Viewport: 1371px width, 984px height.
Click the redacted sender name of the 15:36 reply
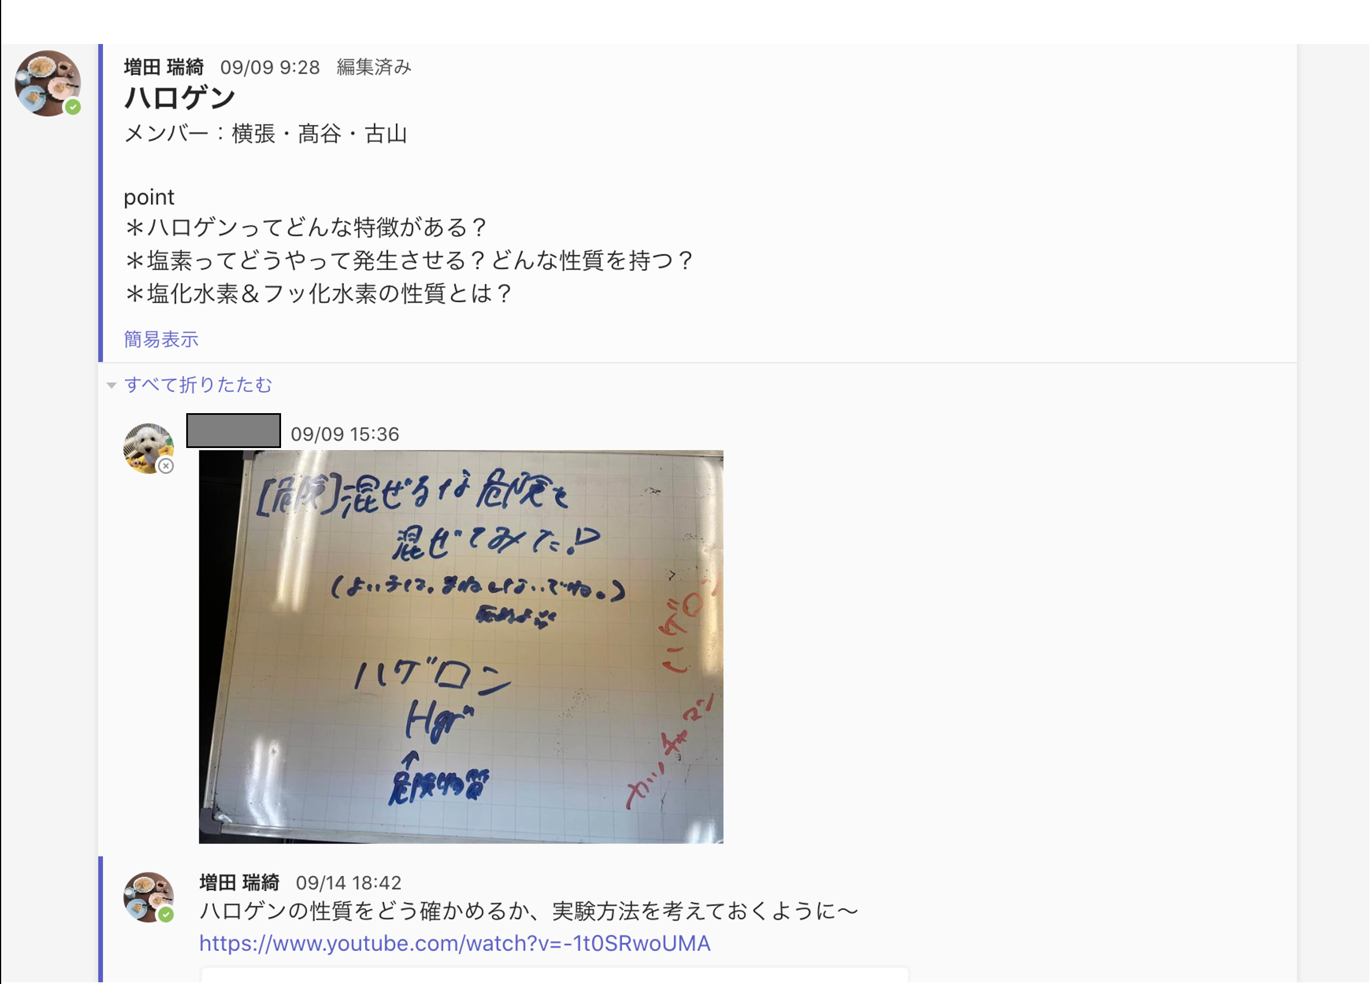point(233,431)
